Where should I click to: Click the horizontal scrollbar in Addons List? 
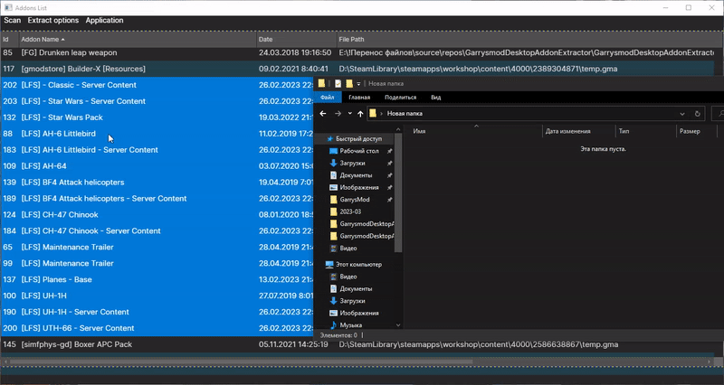click(241, 362)
